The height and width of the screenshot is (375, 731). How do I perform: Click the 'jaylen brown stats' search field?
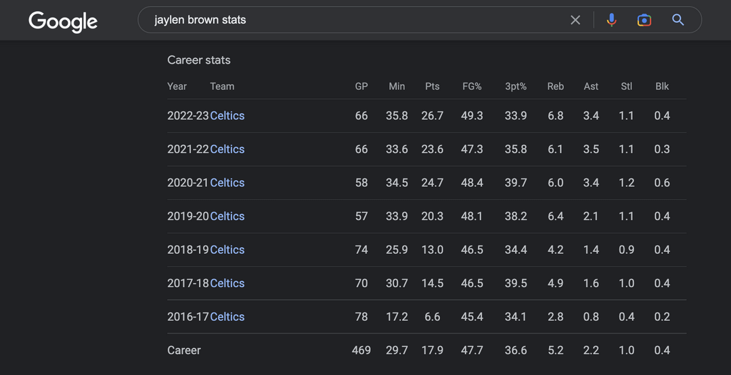(352, 20)
